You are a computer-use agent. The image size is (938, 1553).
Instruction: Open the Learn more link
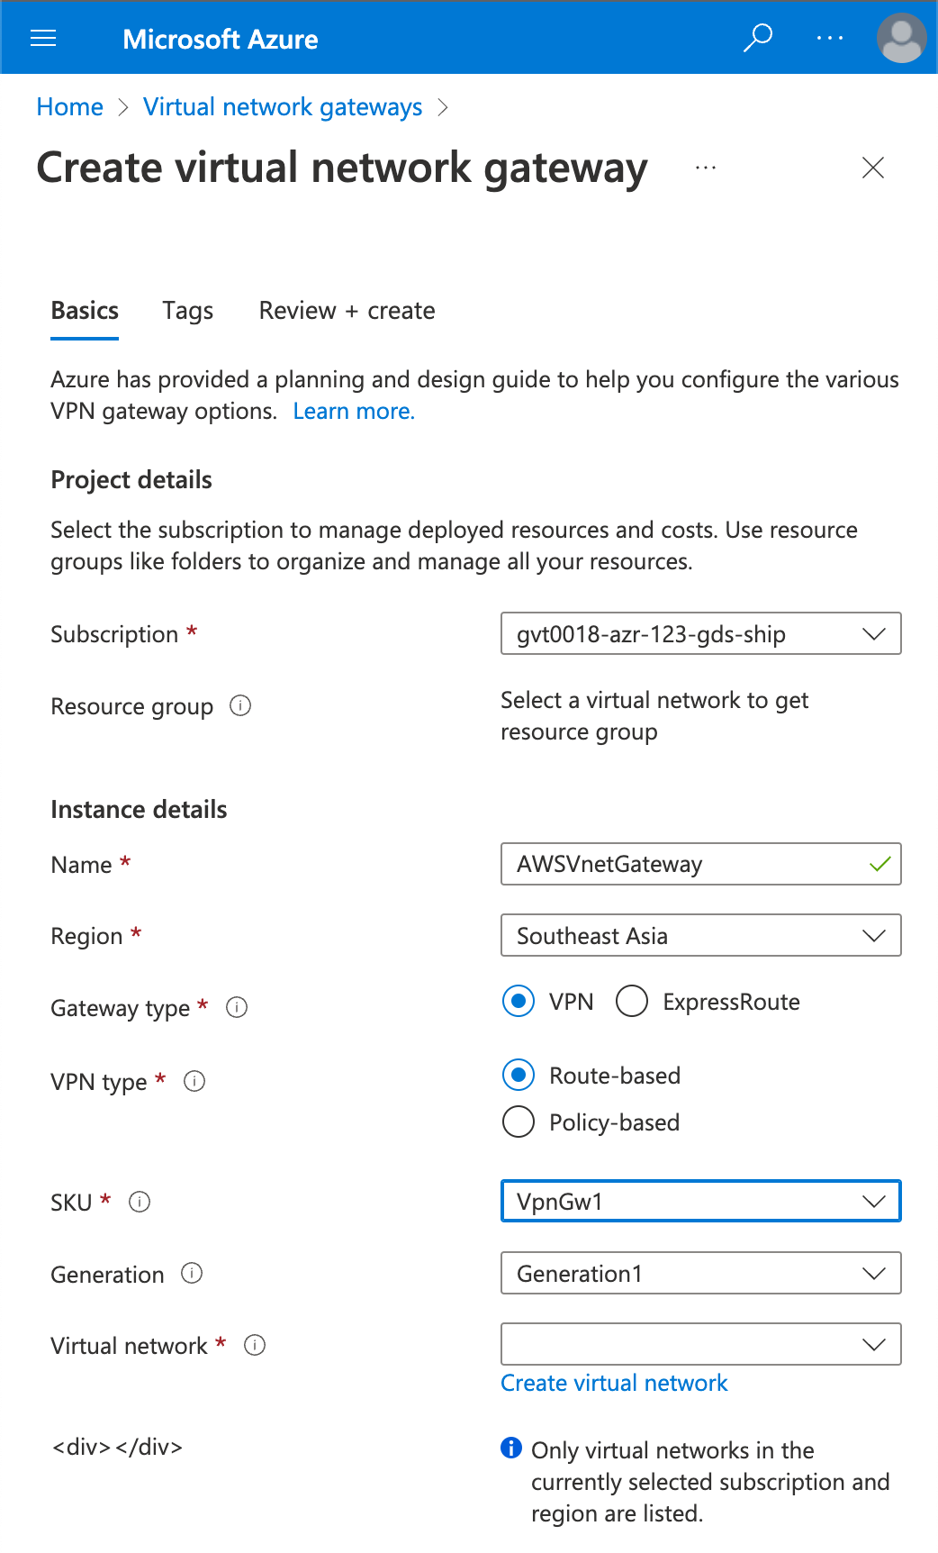[x=354, y=412]
